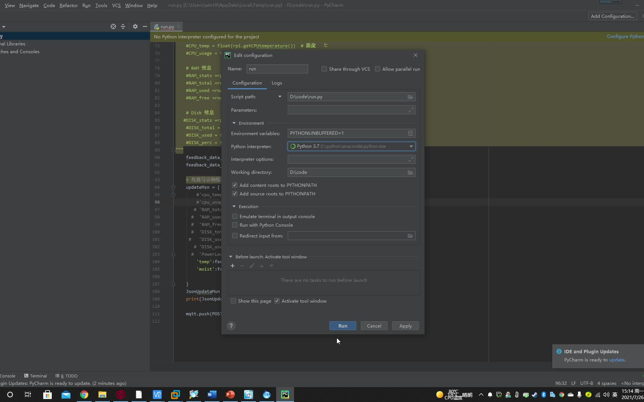This screenshot has height=402, width=644.
Task: Open Navigate menu
Action: [29, 5]
